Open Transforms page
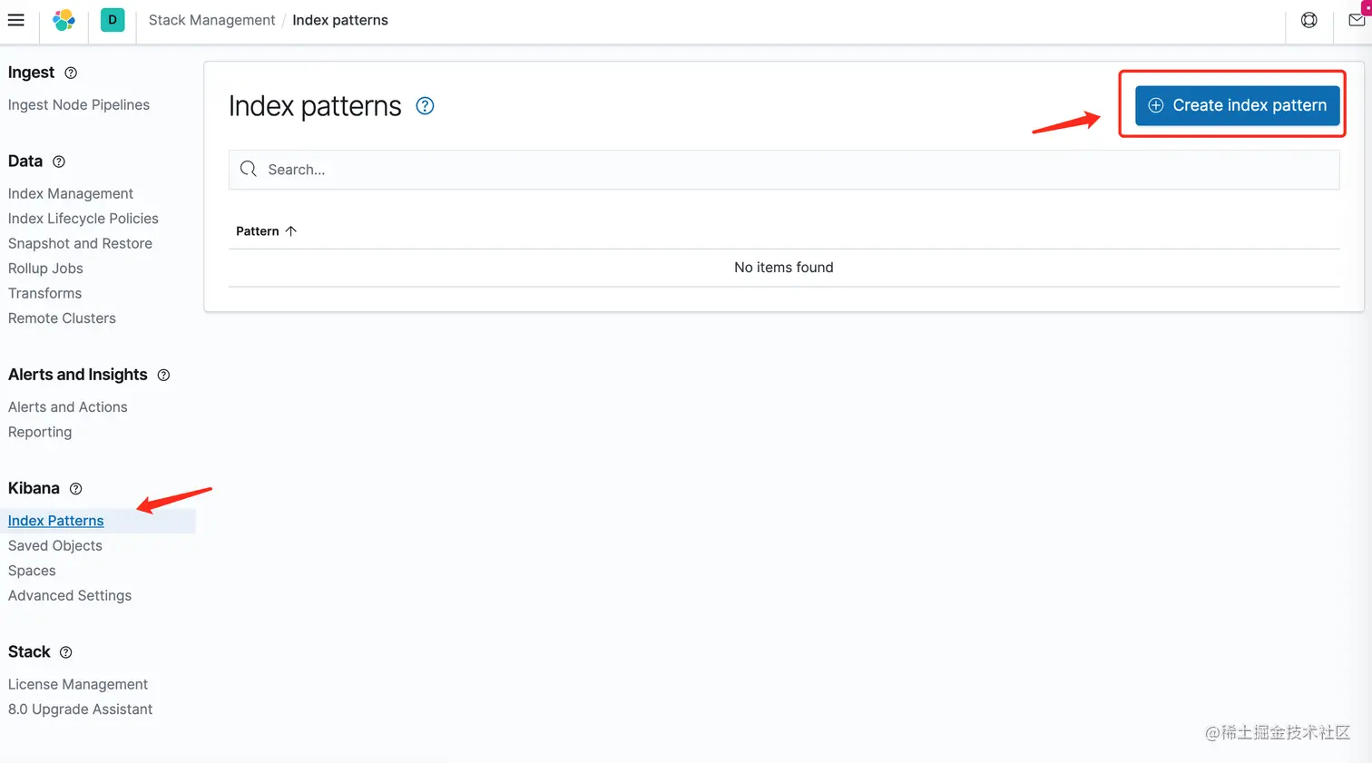This screenshot has width=1372, height=763. pos(44,293)
